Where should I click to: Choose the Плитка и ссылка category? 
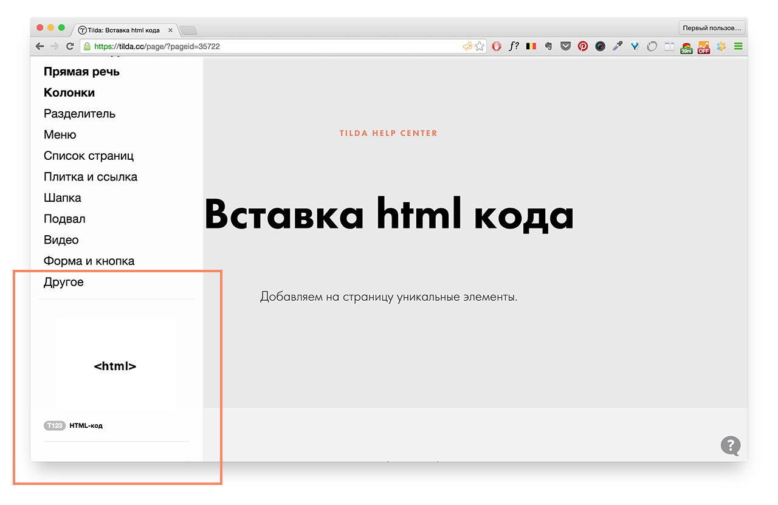coord(91,177)
